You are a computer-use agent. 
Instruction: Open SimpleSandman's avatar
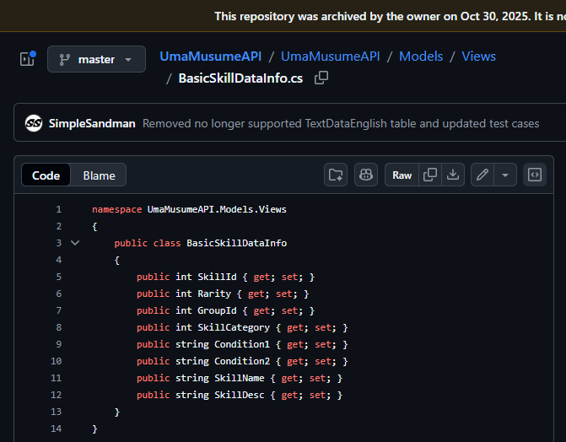coord(34,123)
